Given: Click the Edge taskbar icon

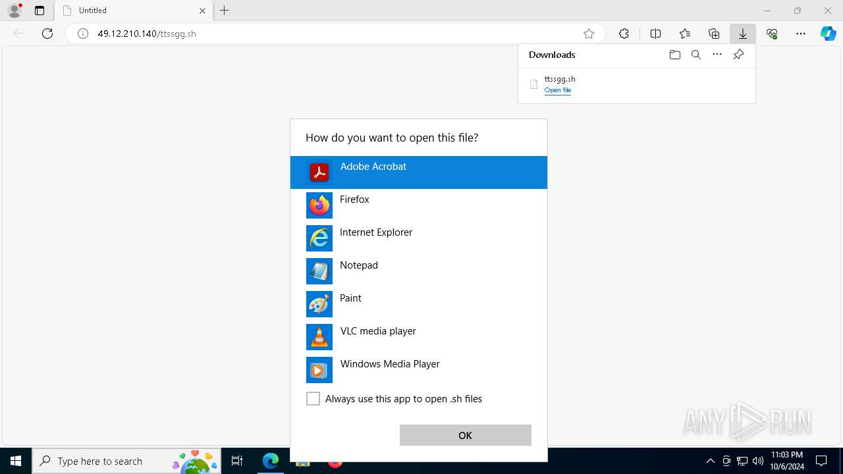Looking at the screenshot, I should click(271, 461).
